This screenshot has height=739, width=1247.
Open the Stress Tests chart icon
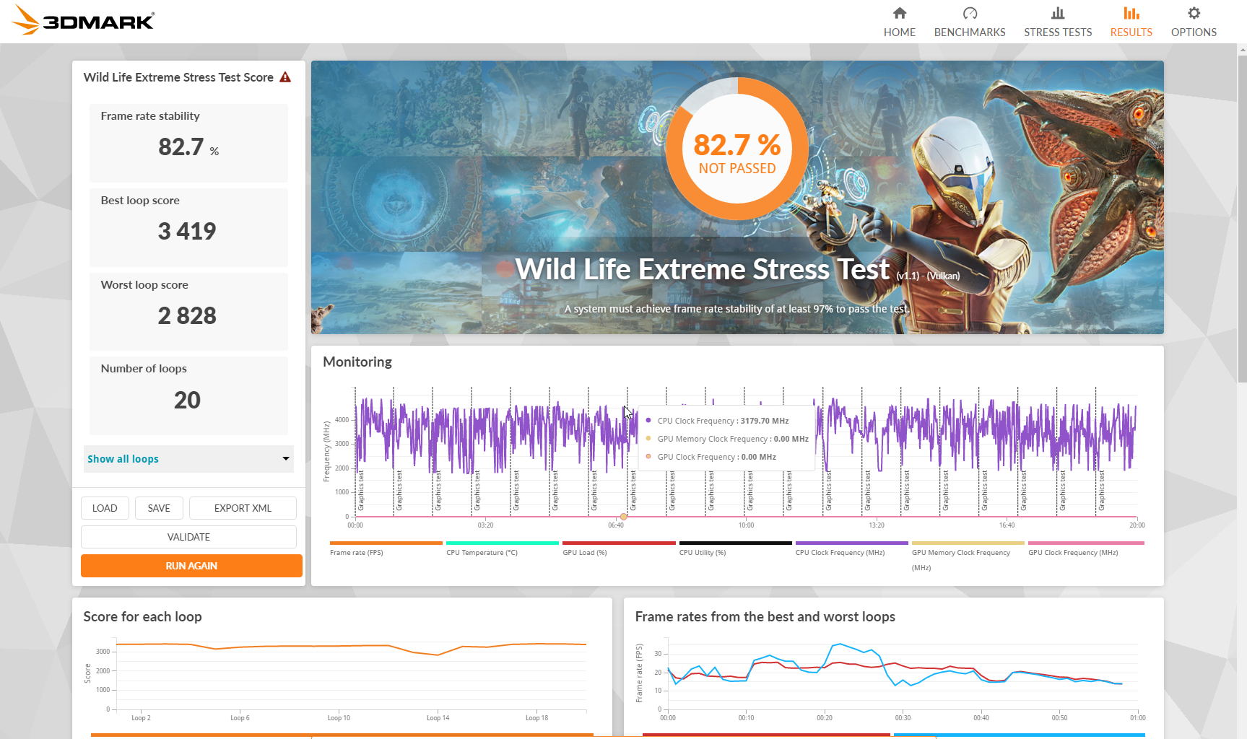point(1058,13)
